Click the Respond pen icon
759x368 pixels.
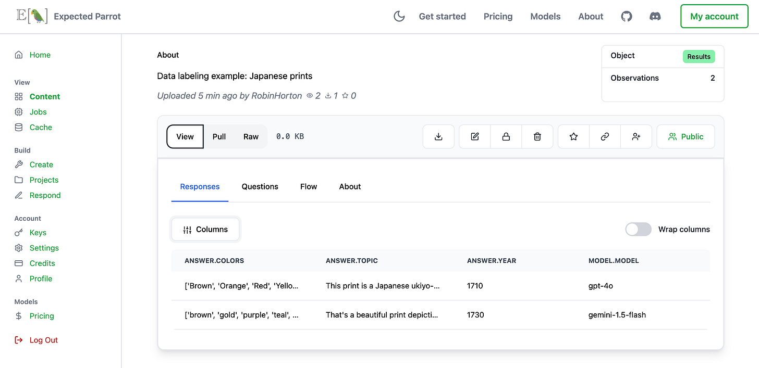pyautogui.click(x=19, y=195)
